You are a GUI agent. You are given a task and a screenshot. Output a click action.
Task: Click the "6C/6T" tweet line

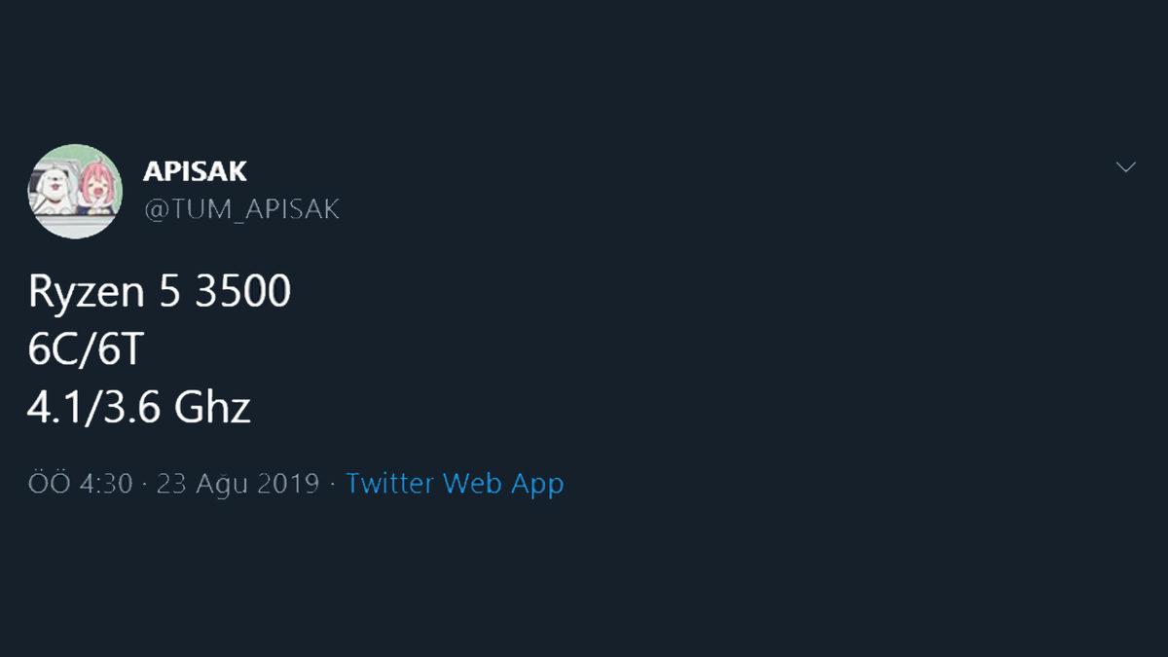pos(86,350)
